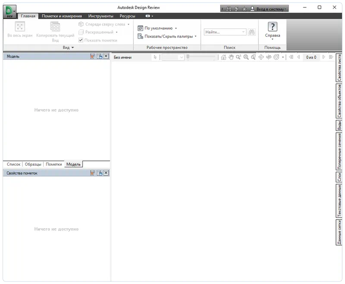Image resolution: width=345 pixels, height=284 pixels.
Task: Go to last sheet with double-right arrow
Action: tap(331, 57)
